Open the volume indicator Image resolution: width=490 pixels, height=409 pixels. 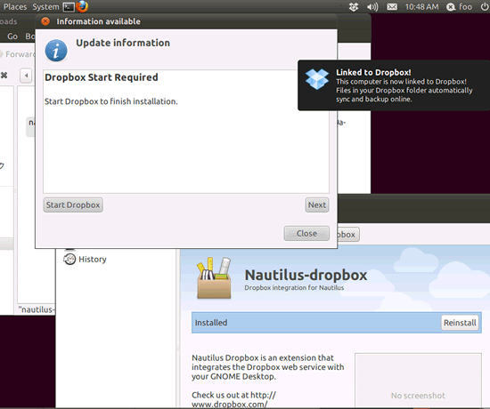click(372, 7)
